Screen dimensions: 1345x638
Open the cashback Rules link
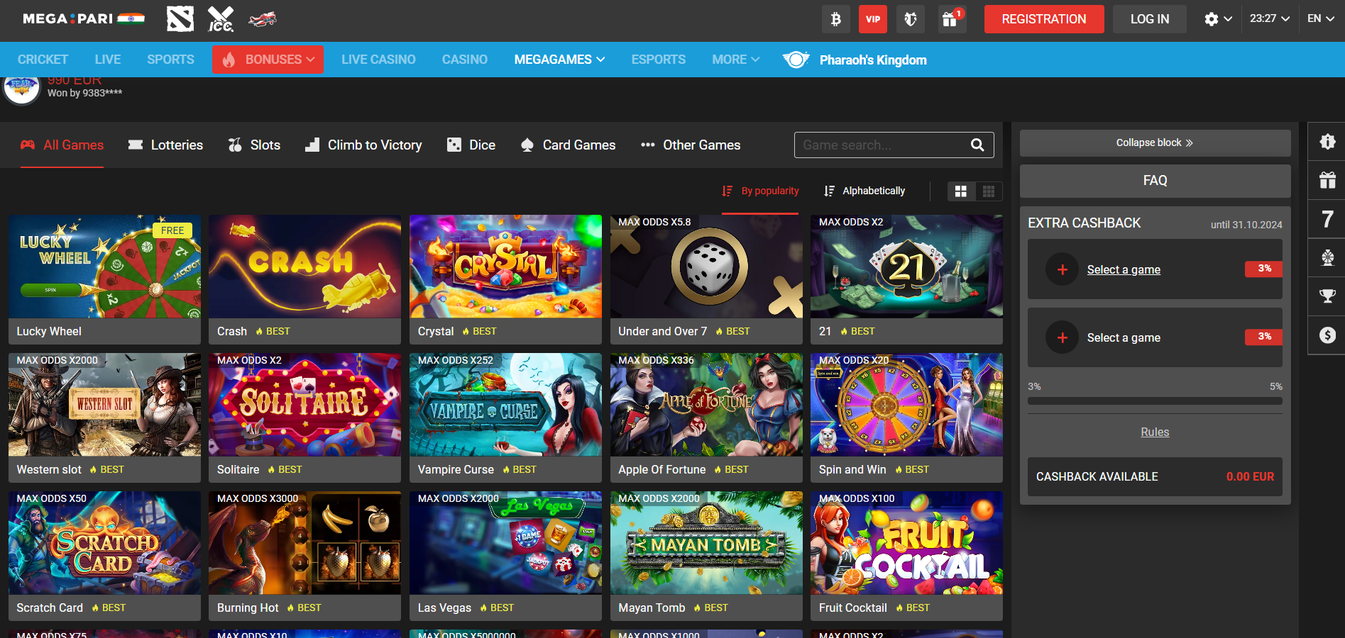pos(1155,432)
